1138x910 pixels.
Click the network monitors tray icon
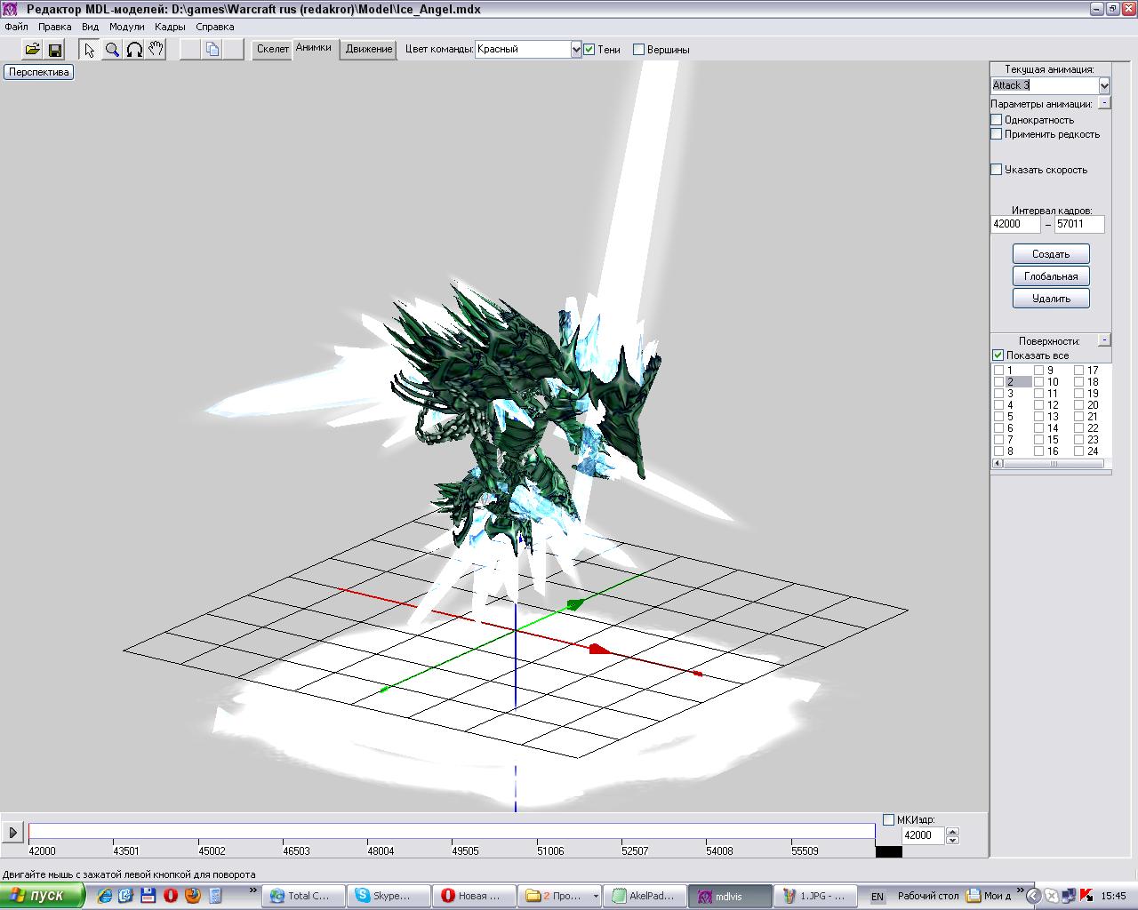1069,896
